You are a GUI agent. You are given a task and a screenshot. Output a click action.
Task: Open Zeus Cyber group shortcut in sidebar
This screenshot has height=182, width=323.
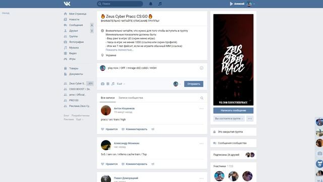click(x=77, y=83)
